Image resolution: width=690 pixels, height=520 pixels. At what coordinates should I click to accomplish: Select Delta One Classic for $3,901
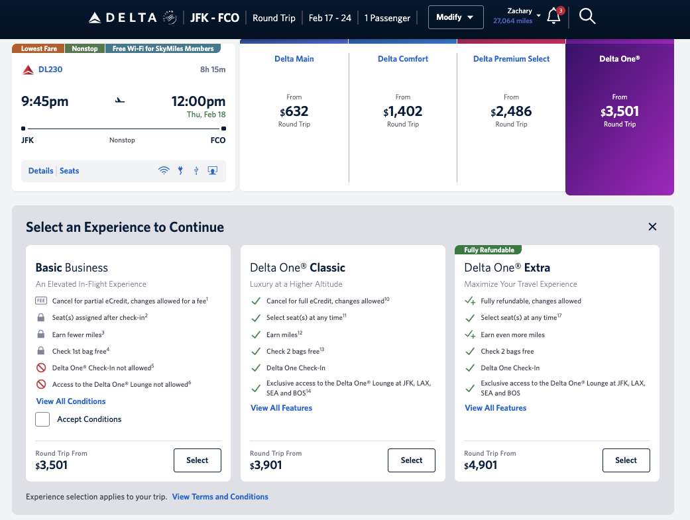pyautogui.click(x=412, y=460)
